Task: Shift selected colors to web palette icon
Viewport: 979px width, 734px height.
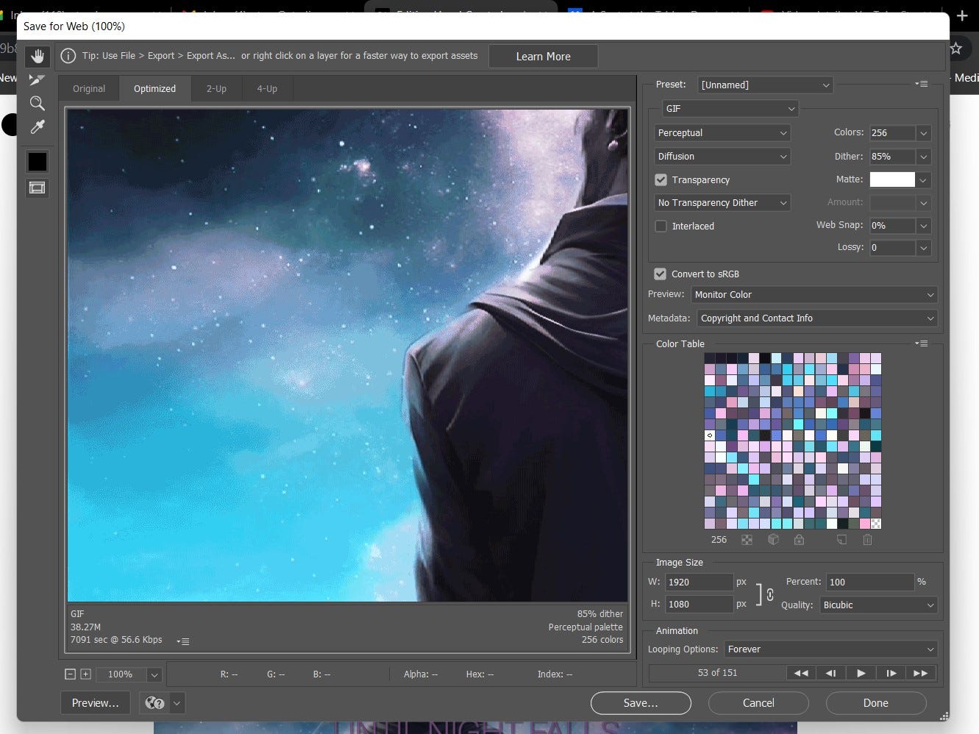Action: coord(773,540)
